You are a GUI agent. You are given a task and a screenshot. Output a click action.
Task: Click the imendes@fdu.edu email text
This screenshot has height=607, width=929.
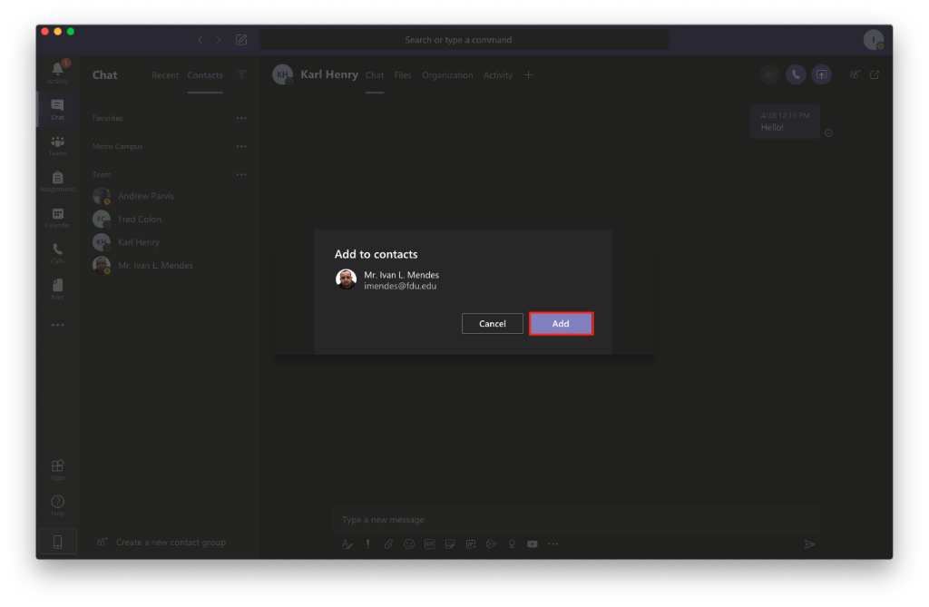coord(400,287)
